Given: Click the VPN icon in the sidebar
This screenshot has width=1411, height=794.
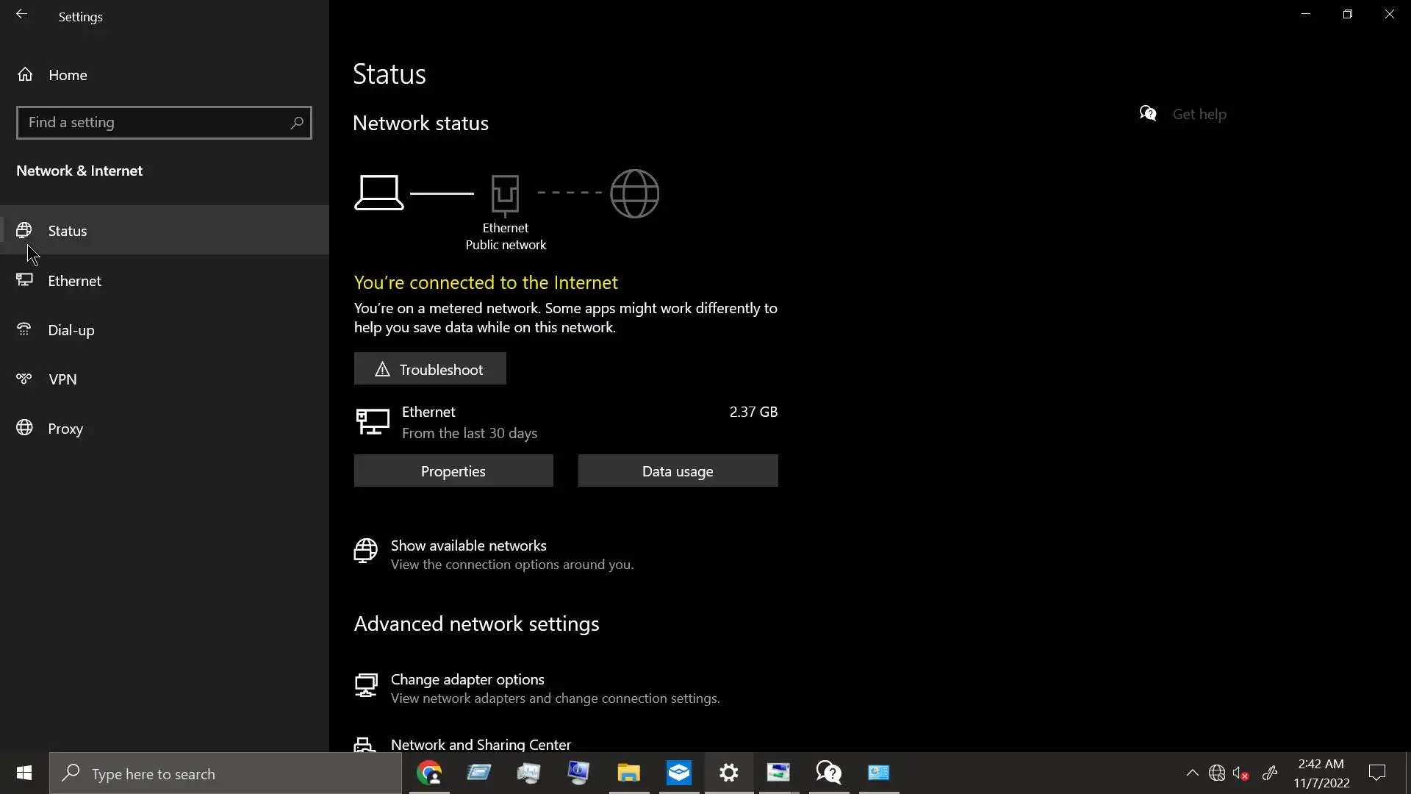Looking at the screenshot, I should [x=24, y=379].
